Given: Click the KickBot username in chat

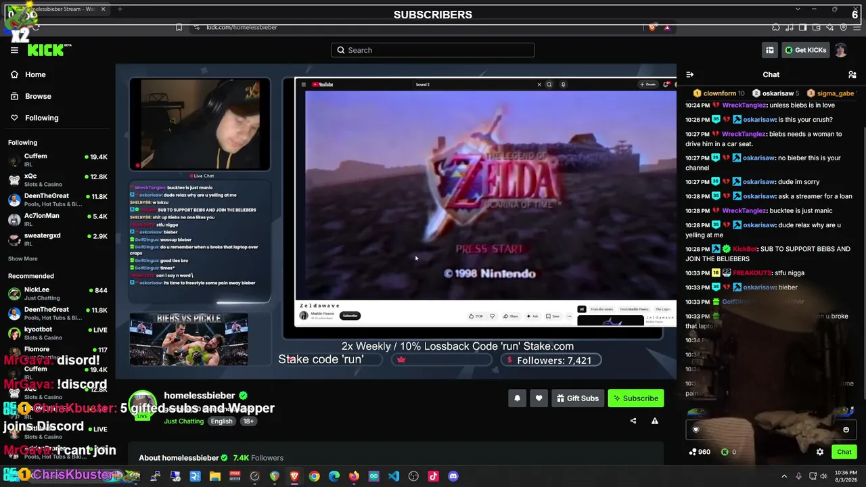Looking at the screenshot, I should click(745, 249).
